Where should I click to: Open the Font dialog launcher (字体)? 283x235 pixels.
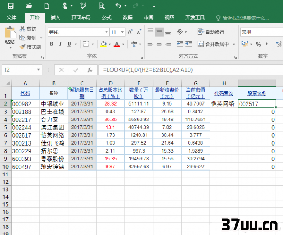point(141,57)
